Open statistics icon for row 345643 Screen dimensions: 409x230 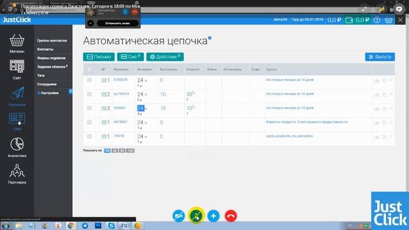(x=376, y=109)
